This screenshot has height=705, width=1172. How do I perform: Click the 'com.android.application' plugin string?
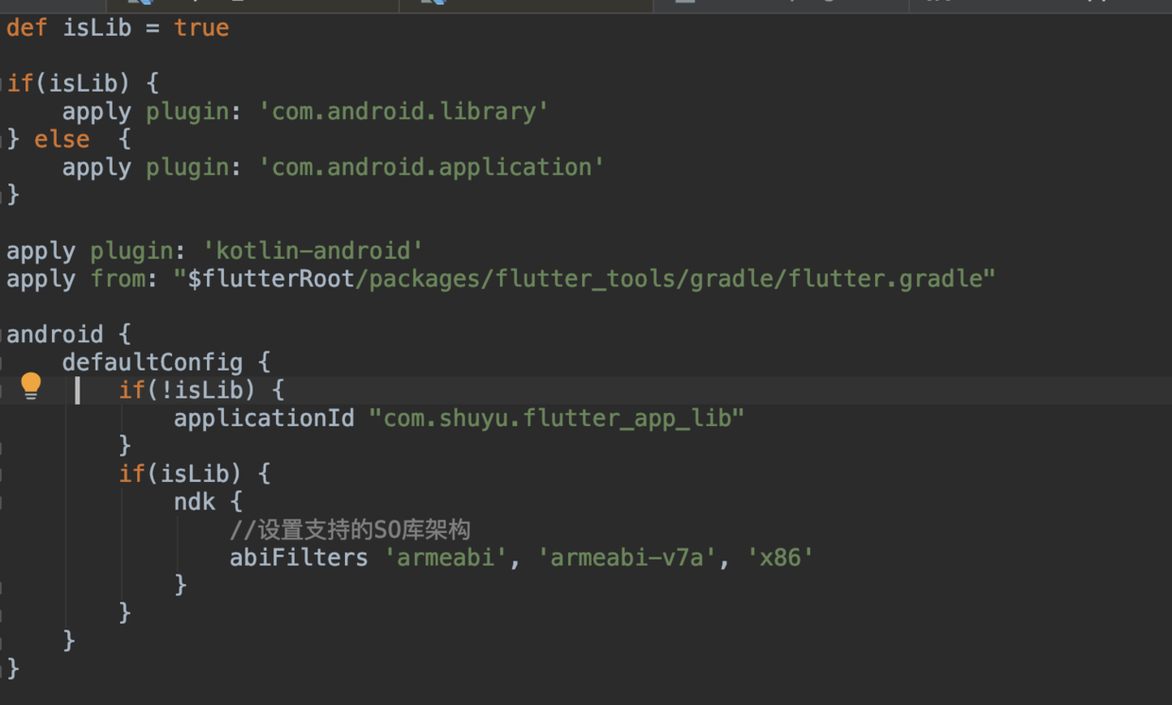point(431,167)
